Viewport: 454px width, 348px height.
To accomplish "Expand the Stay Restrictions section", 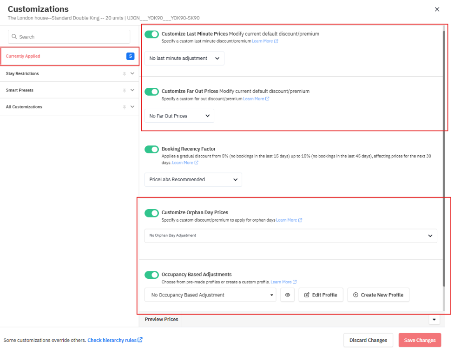I will pos(132,73).
